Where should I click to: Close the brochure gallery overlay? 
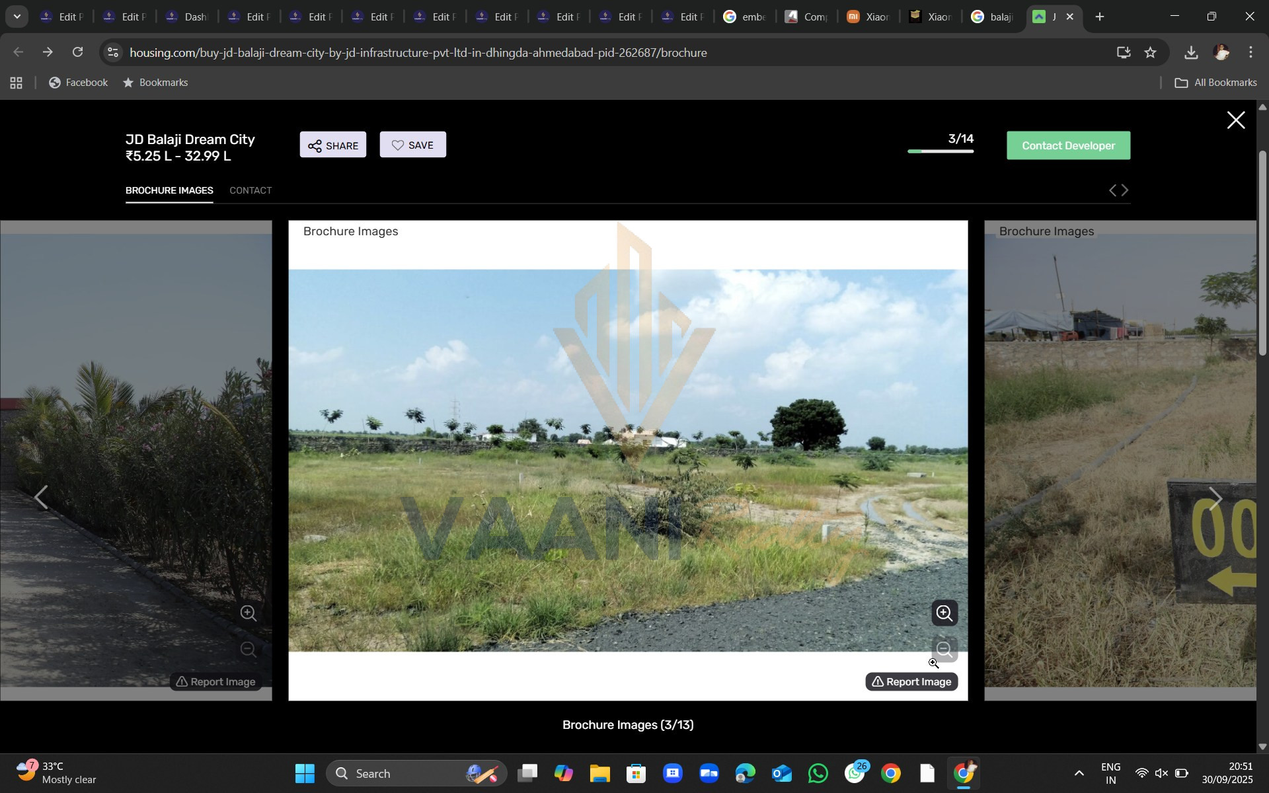[1235, 120]
